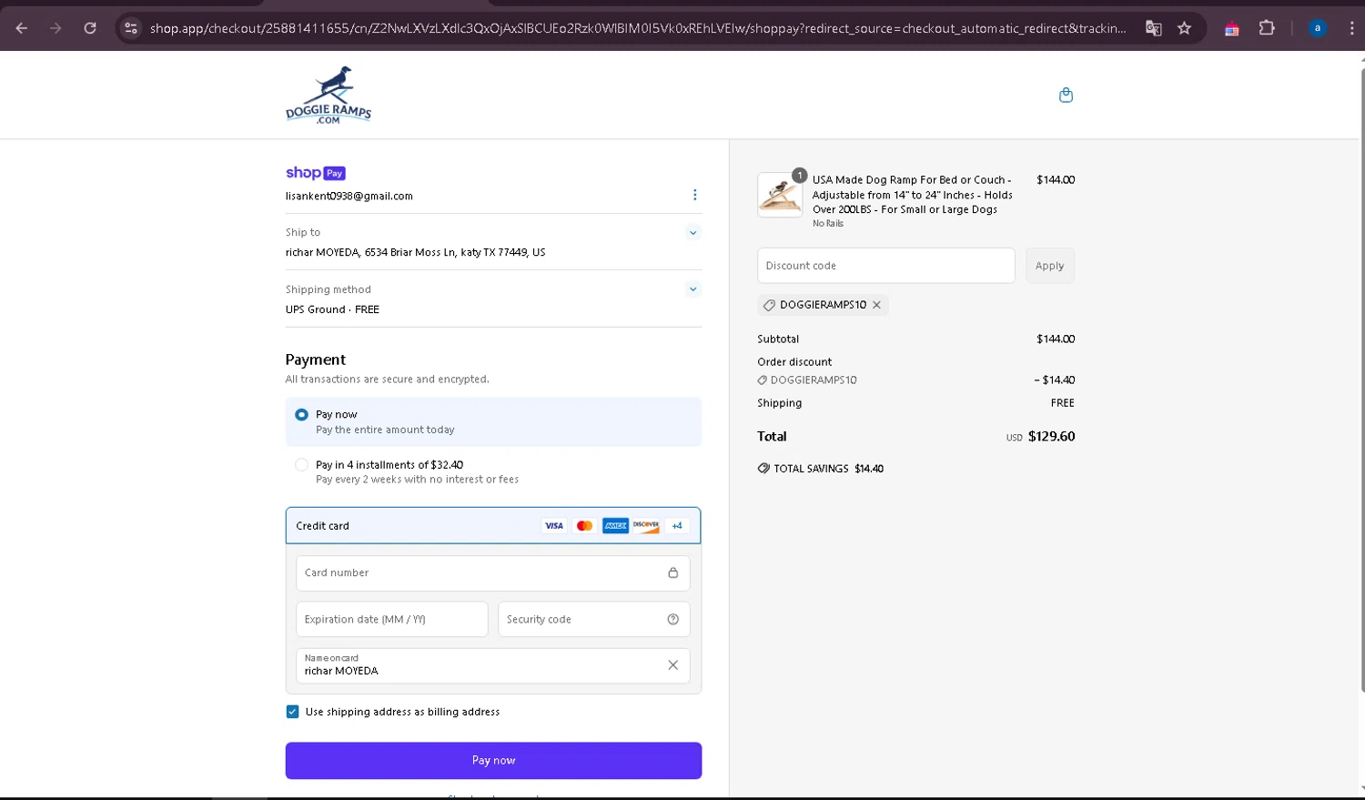Click the Card number field
The image size is (1365, 800).
(492, 573)
